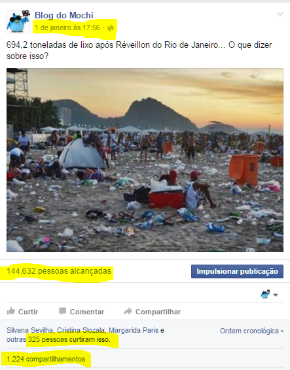The width and height of the screenshot is (290, 370).
Task: Click the Comentar text label
Action: (87, 312)
